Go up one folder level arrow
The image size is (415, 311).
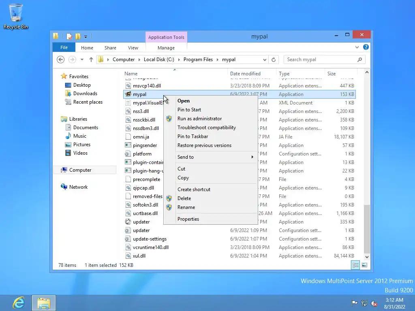[91, 60]
